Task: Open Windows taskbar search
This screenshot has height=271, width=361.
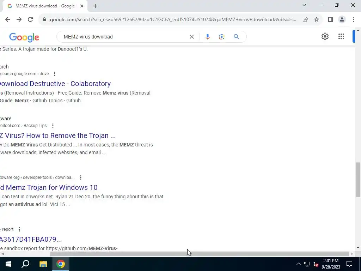Action: 25,264
